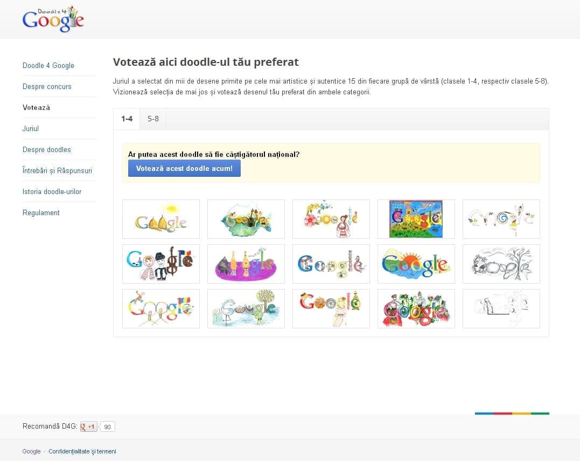Screen dimensions: 580x461
Task: Open Întrebări și Răspunsuri page
Action: point(57,170)
